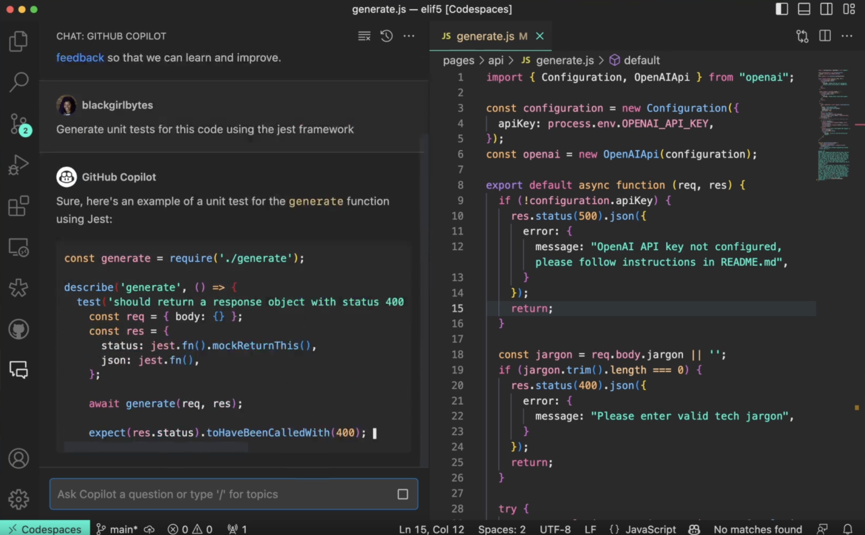
Task: Clear the Copilot chat session
Action: tap(364, 36)
